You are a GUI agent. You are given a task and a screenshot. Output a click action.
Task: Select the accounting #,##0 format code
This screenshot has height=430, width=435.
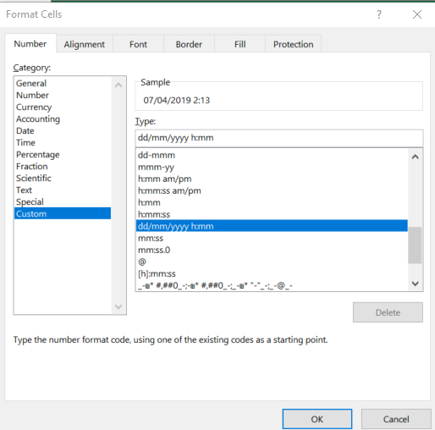272,285
